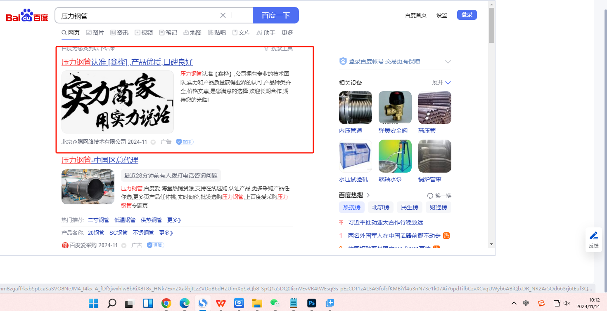Open the 内压管道 thumbnail
607x311 pixels.
356,108
